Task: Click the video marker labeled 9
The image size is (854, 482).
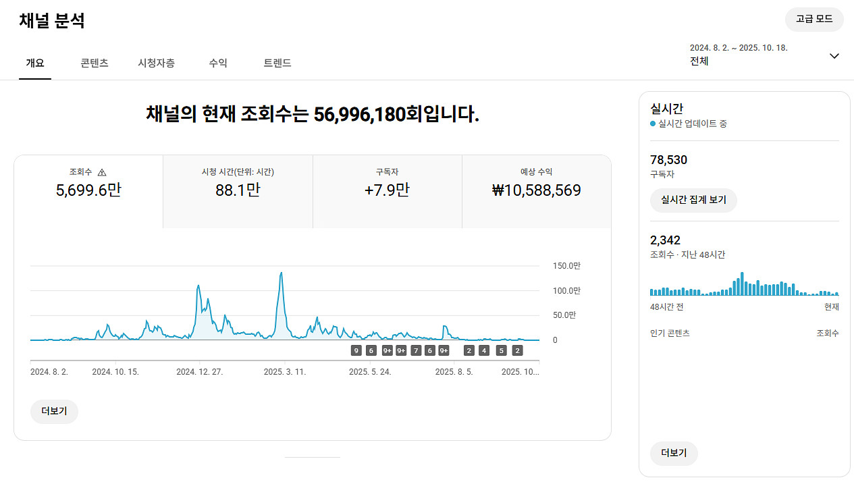Action: 356,350
